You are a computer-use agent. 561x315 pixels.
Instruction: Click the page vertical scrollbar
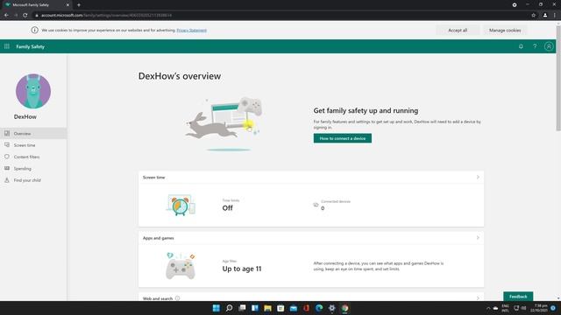click(x=558, y=79)
